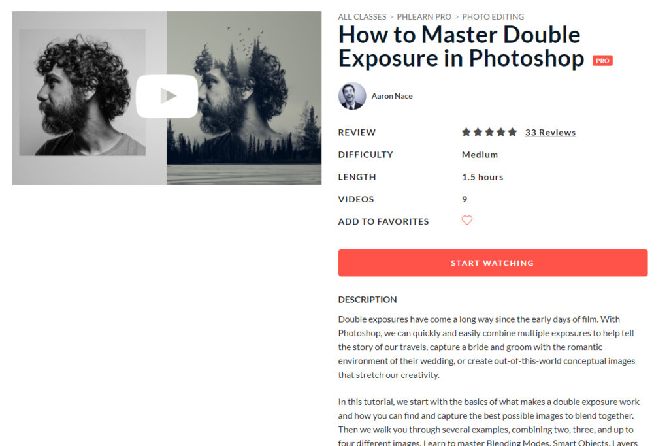Start watching the class
The width and height of the screenshot is (669, 446).
point(493,263)
